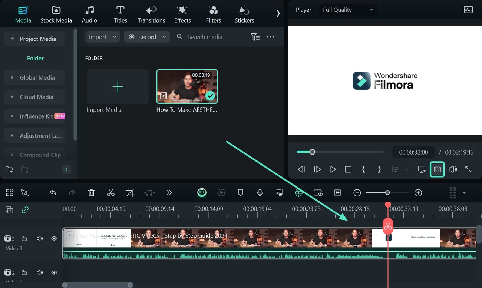Step back one frame
Viewport: 482px width, 288px height.
pos(301,169)
